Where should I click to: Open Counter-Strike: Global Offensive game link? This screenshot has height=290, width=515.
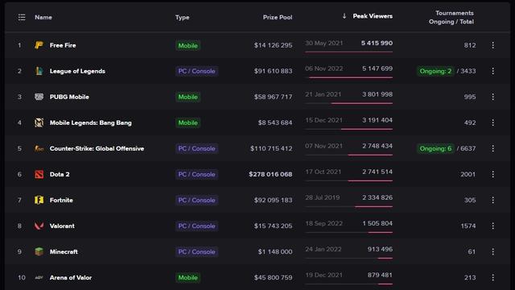(97, 148)
